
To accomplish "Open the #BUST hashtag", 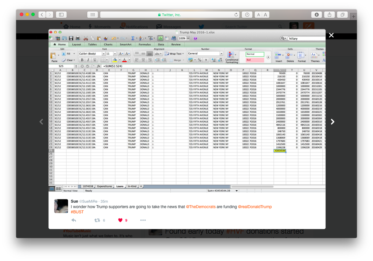I will tap(77, 212).
